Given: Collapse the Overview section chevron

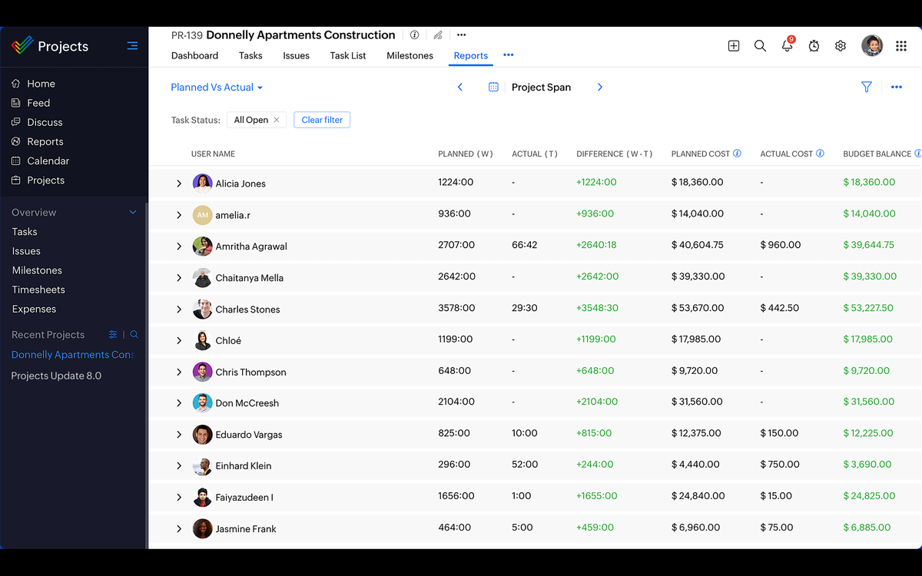Looking at the screenshot, I should (x=133, y=213).
